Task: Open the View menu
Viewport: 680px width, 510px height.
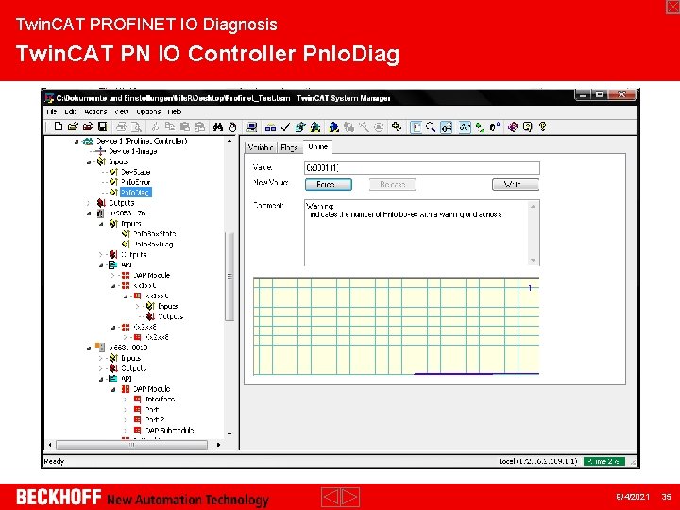Action: coord(122,111)
